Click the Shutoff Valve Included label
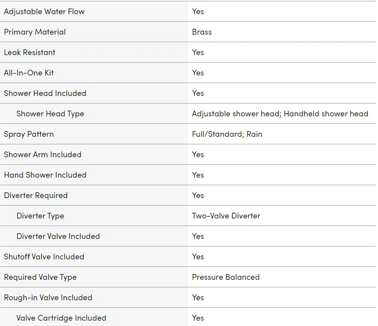Image resolution: width=378 pixels, height=326 pixels. [44, 257]
